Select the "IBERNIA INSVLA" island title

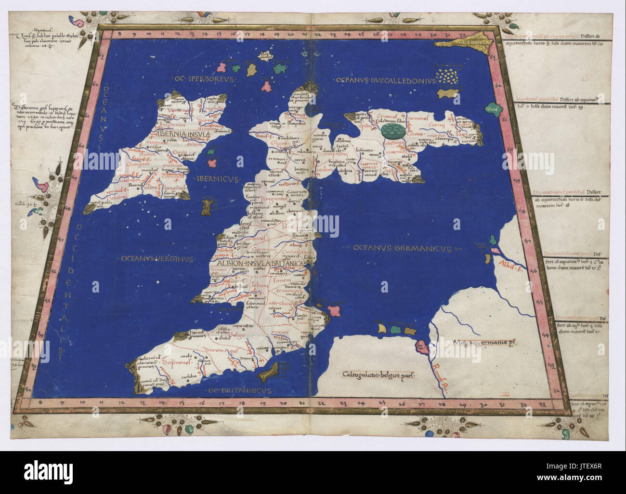(183, 135)
